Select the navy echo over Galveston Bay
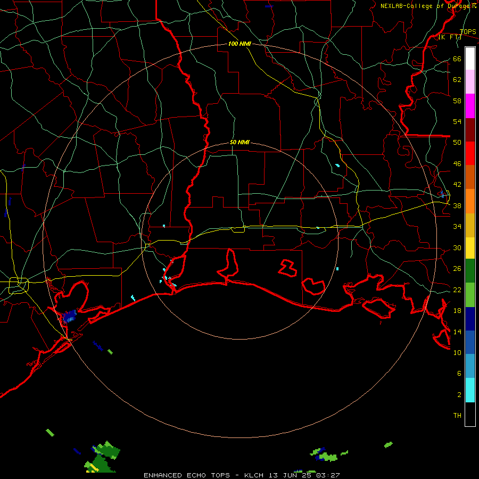Viewport: 479px width, 479px height. (x=69, y=317)
